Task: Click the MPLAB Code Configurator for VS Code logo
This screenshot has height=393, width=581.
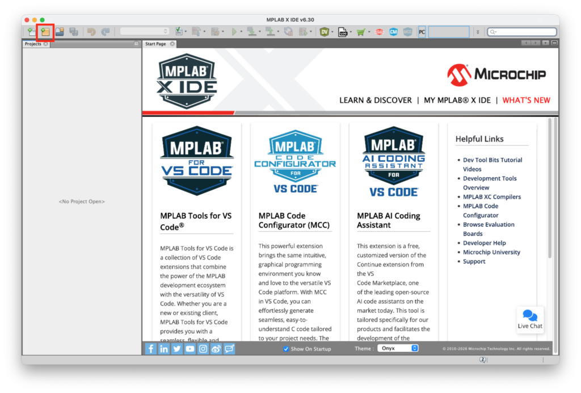Action: tap(295, 162)
